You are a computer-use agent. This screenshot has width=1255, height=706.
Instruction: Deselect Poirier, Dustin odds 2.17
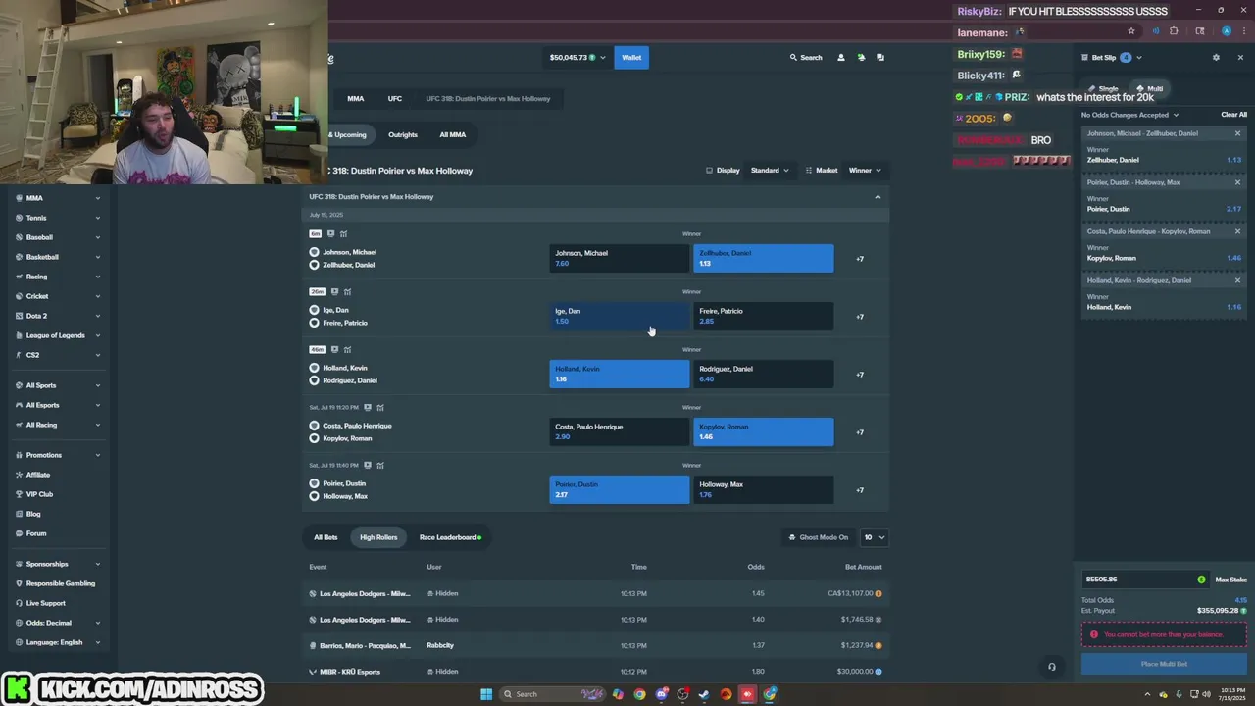point(619,489)
